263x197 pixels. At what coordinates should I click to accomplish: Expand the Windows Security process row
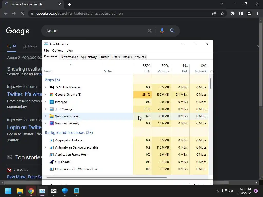click(x=45, y=123)
